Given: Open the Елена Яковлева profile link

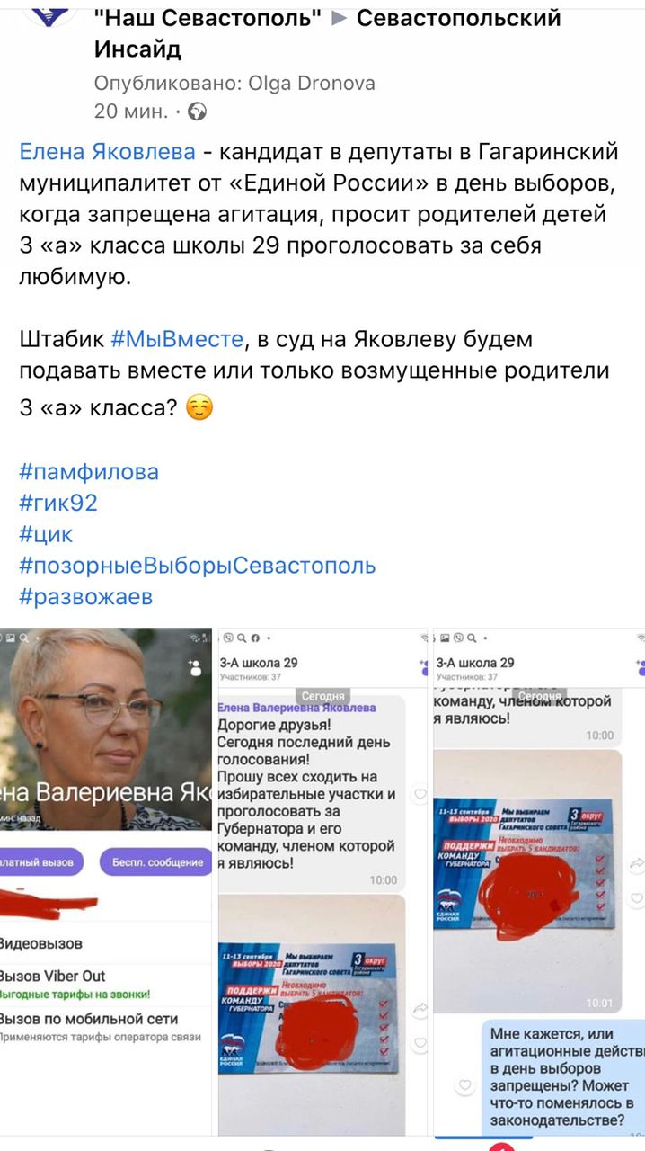Looking at the screenshot, I should 108,152.
